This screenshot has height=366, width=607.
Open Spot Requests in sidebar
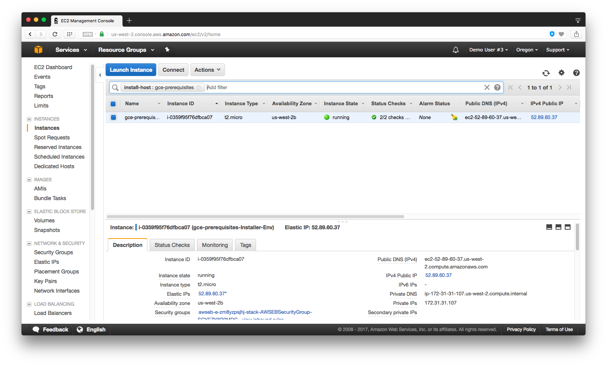52,137
